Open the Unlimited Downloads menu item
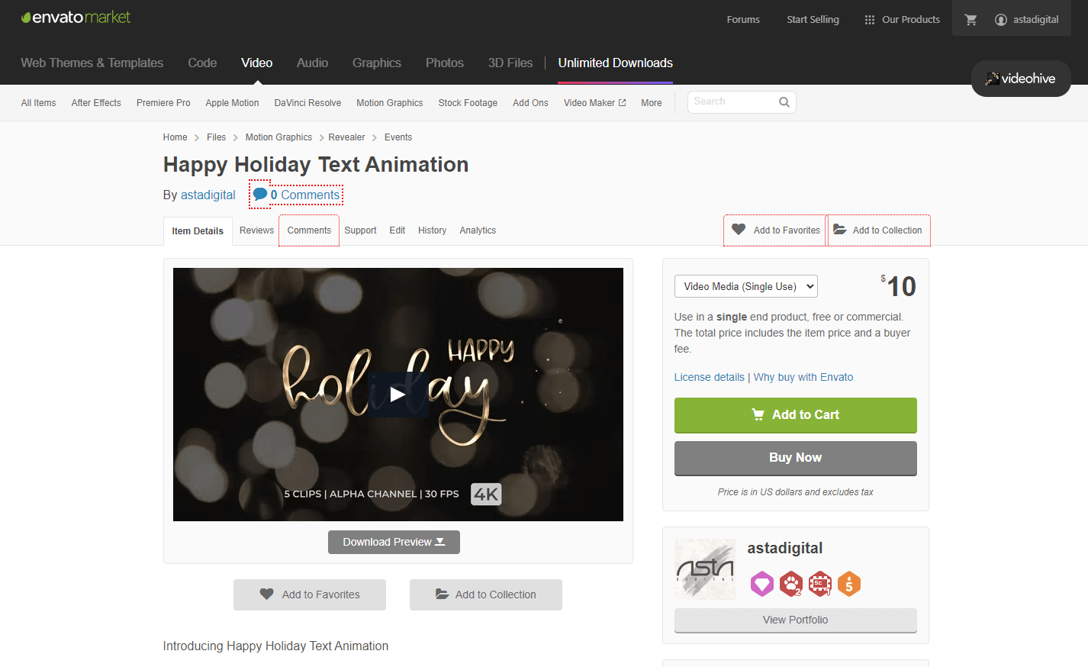The width and height of the screenshot is (1088, 667). coord(616,63)
